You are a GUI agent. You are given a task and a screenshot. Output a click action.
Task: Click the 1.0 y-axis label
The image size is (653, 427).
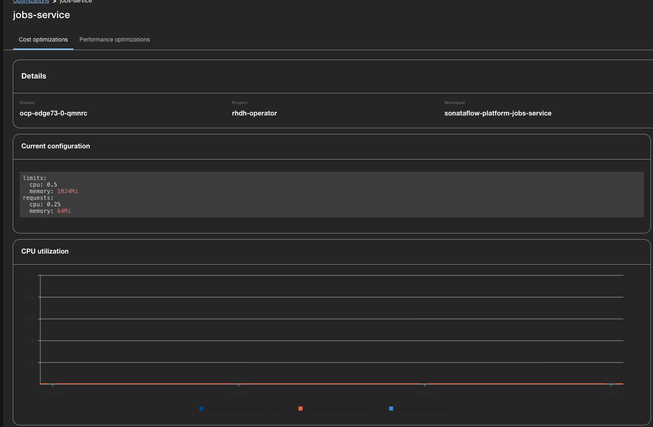(30, 275)
